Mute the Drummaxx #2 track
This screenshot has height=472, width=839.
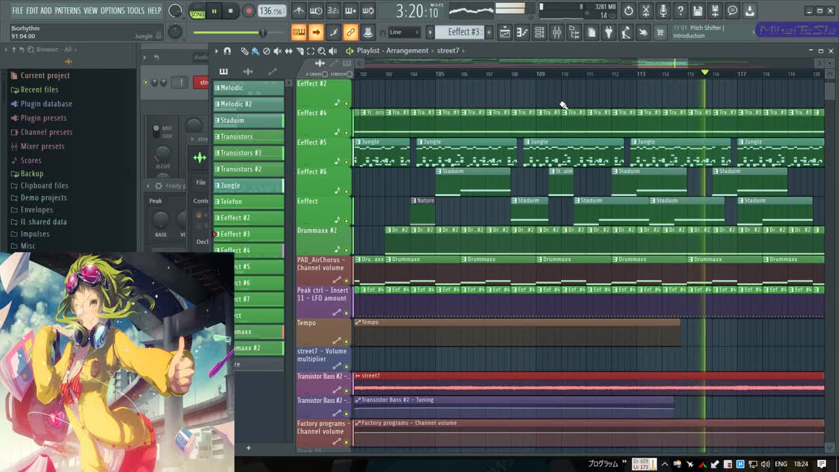tap(346, 250)
